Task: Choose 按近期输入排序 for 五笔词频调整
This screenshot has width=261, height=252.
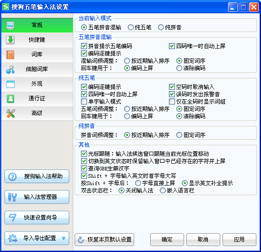Action: 127,109
